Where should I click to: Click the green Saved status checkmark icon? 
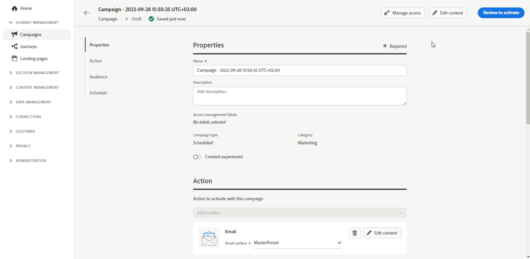[151, 19]
